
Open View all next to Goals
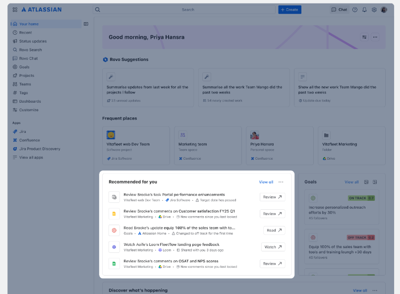click(351, 182)
